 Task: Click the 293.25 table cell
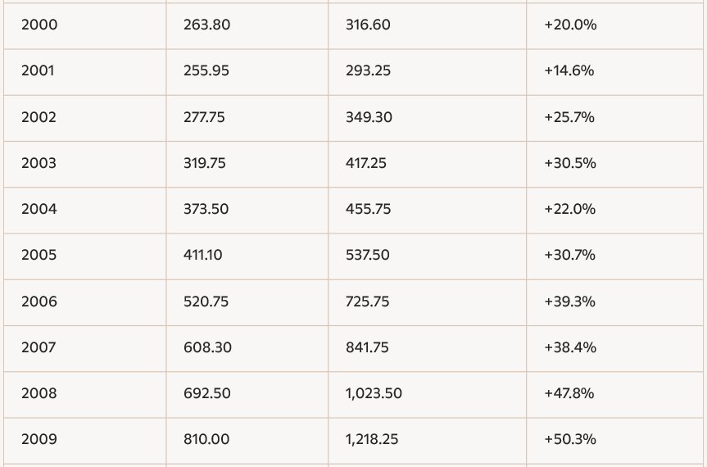point(368,70)
